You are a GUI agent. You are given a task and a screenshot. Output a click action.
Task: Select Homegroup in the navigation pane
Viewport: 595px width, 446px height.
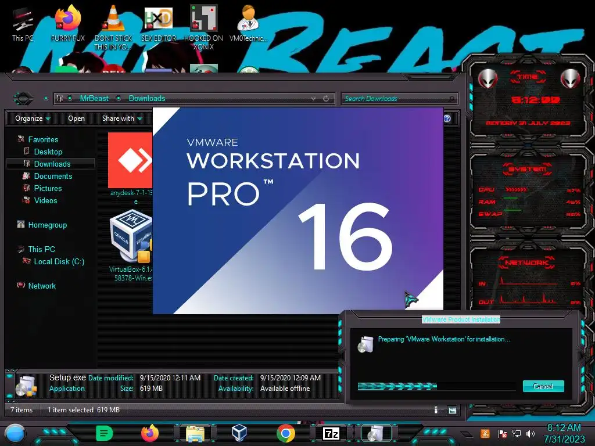(x=47, y=225)
